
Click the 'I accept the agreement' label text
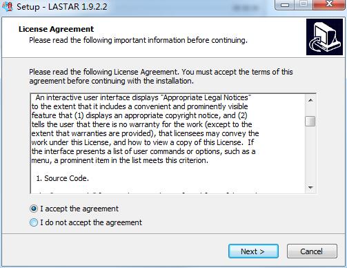click(79, 209)
